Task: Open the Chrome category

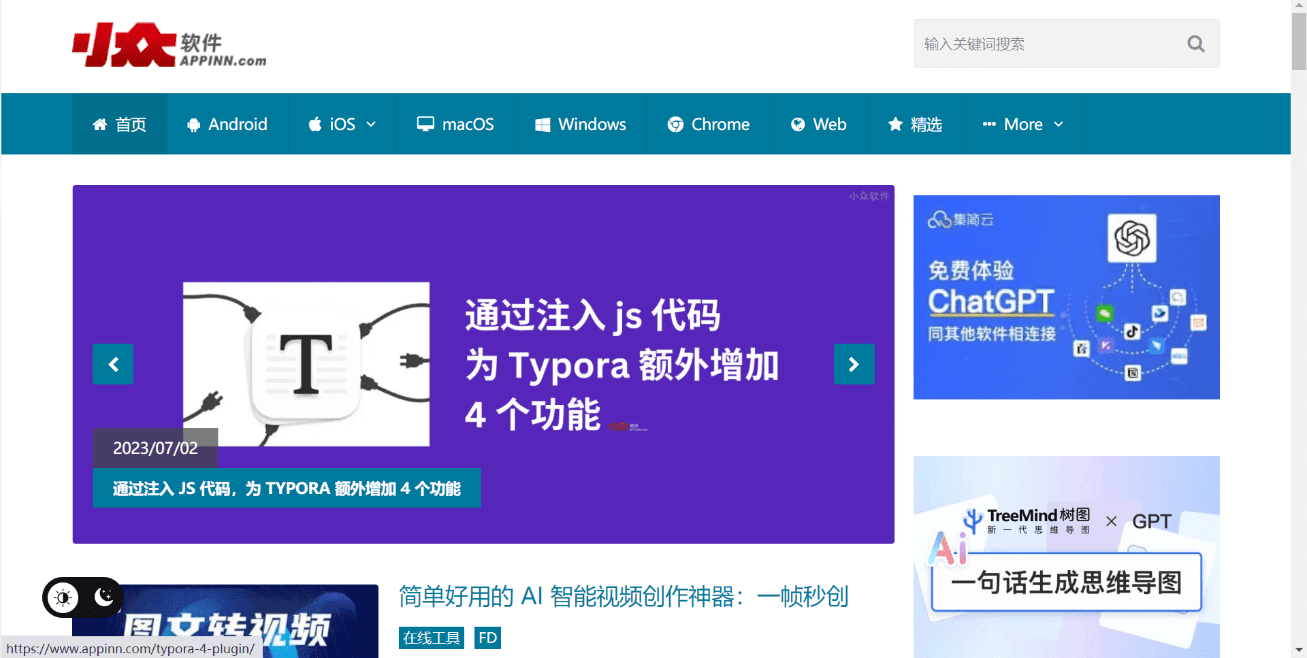Action: coord(709,125)
